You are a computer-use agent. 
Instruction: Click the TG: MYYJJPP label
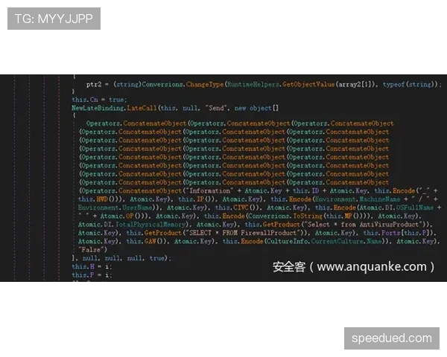(x=53, y=18)
